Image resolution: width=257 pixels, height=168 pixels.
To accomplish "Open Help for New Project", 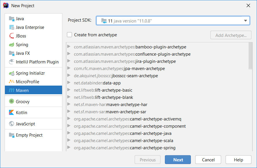I will 238,160.
